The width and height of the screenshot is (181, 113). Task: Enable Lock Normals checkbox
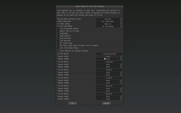[x=58, y=41]
